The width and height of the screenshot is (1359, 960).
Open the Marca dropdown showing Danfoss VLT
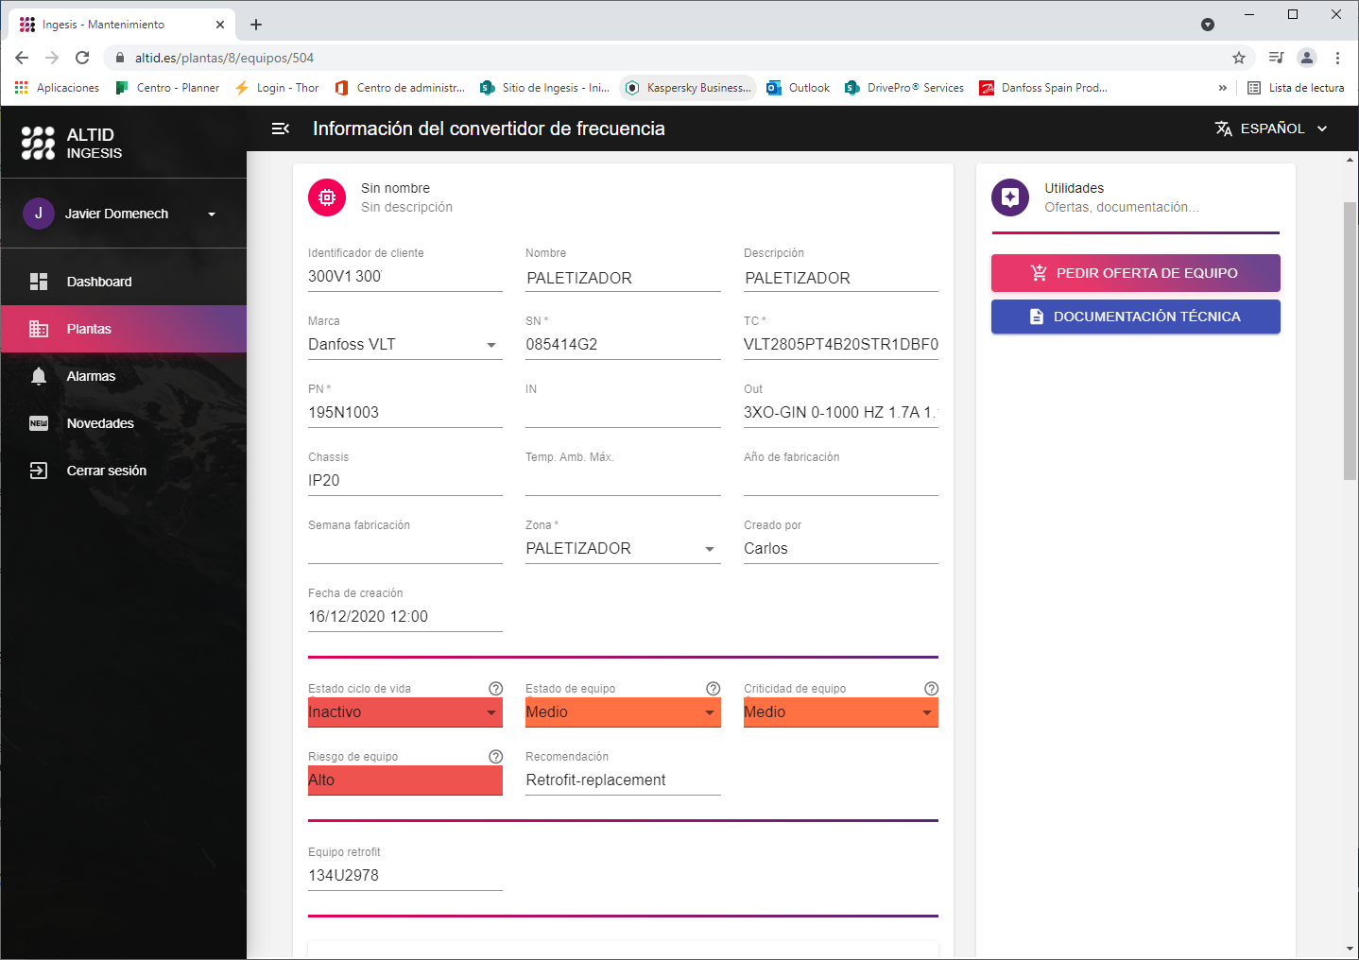(404, 345)
